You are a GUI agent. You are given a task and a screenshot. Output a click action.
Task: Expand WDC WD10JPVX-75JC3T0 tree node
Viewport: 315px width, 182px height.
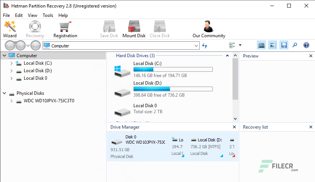click(x=11, y=101)
